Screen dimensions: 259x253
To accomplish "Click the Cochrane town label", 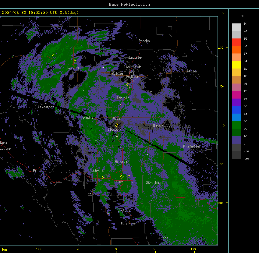I will [x=97, y=171].
